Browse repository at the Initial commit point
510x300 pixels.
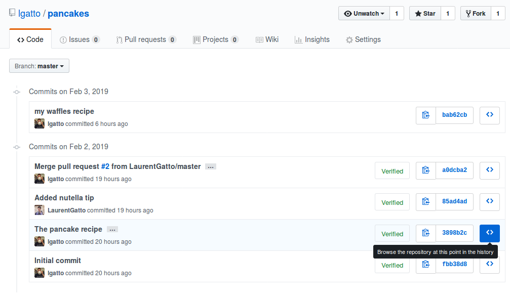pyautogui.click(x=489, y=264)
